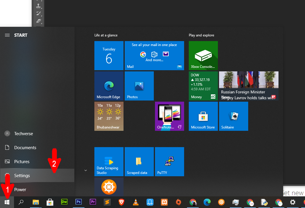Screen dimensions: 305x208
Task: Launch the Data Scraping Studio tile
Action: click(109, 162)
